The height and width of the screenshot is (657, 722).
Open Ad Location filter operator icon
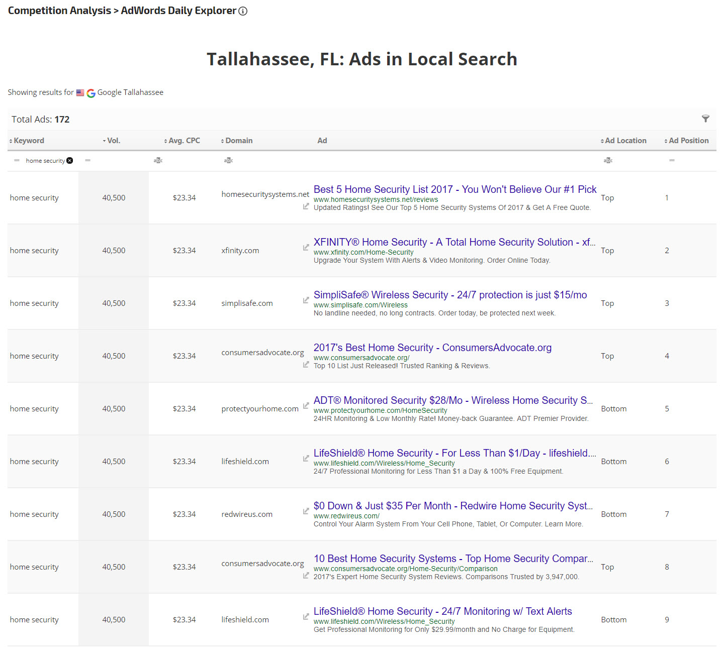[608, 161]
